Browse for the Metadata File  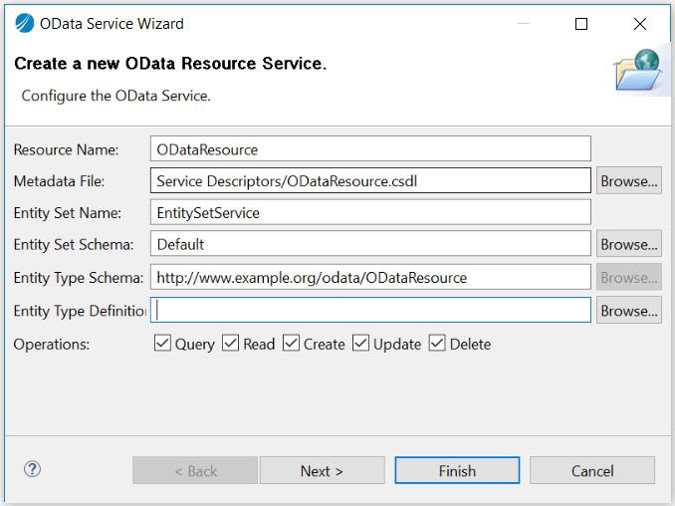628,181
